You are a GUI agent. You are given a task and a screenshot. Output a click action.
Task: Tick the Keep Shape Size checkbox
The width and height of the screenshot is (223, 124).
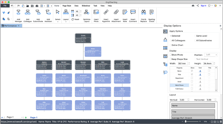pos(170,59)
